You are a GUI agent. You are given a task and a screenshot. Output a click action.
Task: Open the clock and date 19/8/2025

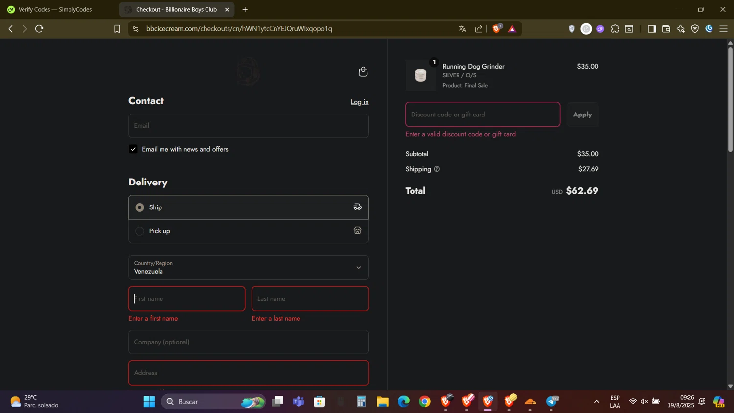point(681,402)
